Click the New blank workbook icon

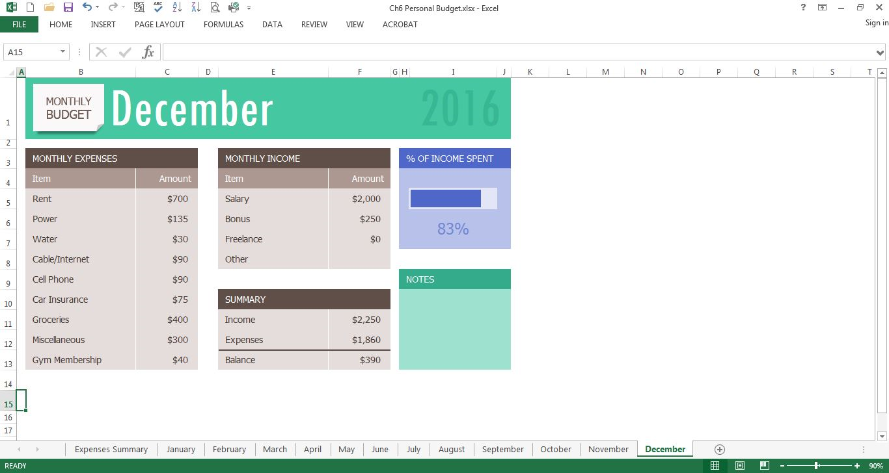pyautogui.click(x=30, y=8)
